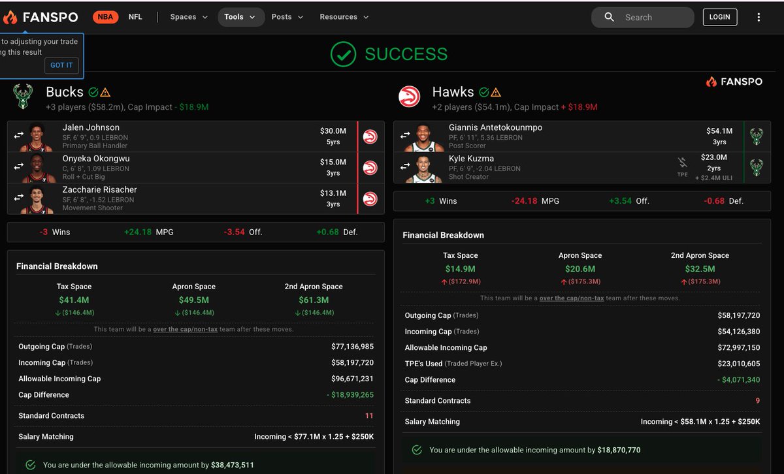
Task: Expand the Posts menu
Action: tap(287, 17)
